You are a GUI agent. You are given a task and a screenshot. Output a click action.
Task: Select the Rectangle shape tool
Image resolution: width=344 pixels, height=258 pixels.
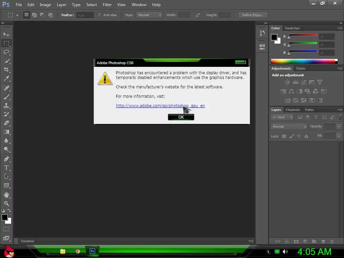coord(6,185)
